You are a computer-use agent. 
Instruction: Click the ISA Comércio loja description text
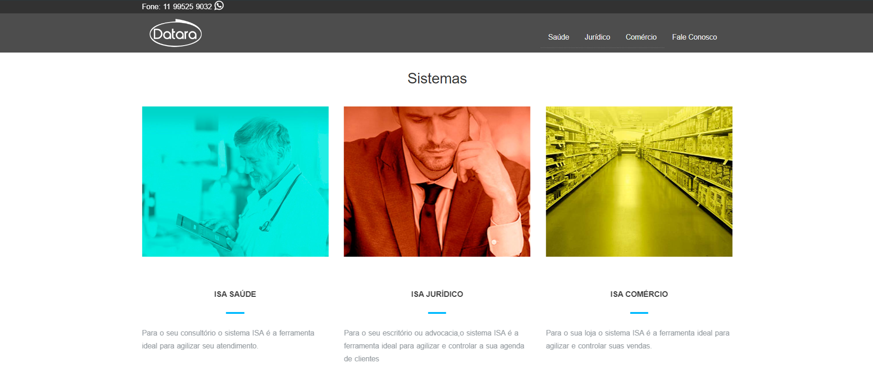click(x=638, y=339)
